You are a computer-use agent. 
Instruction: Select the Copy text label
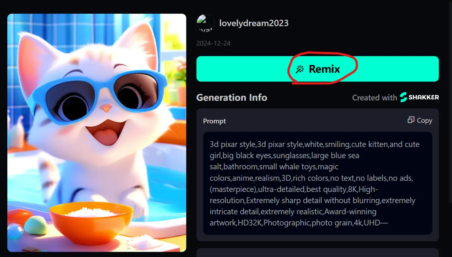424,120
